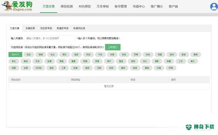Select the 社会 category tag
This screenshot has width=218, height=135.
pos(53,54)
